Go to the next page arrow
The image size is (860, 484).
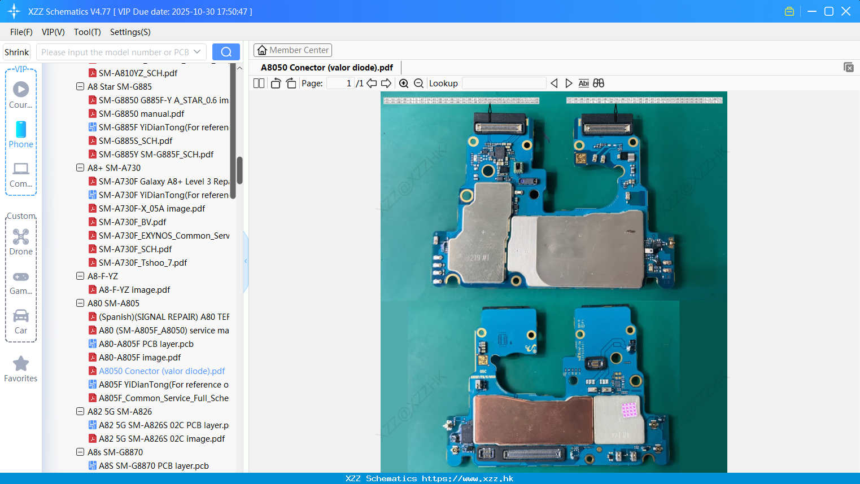[386, 83]
